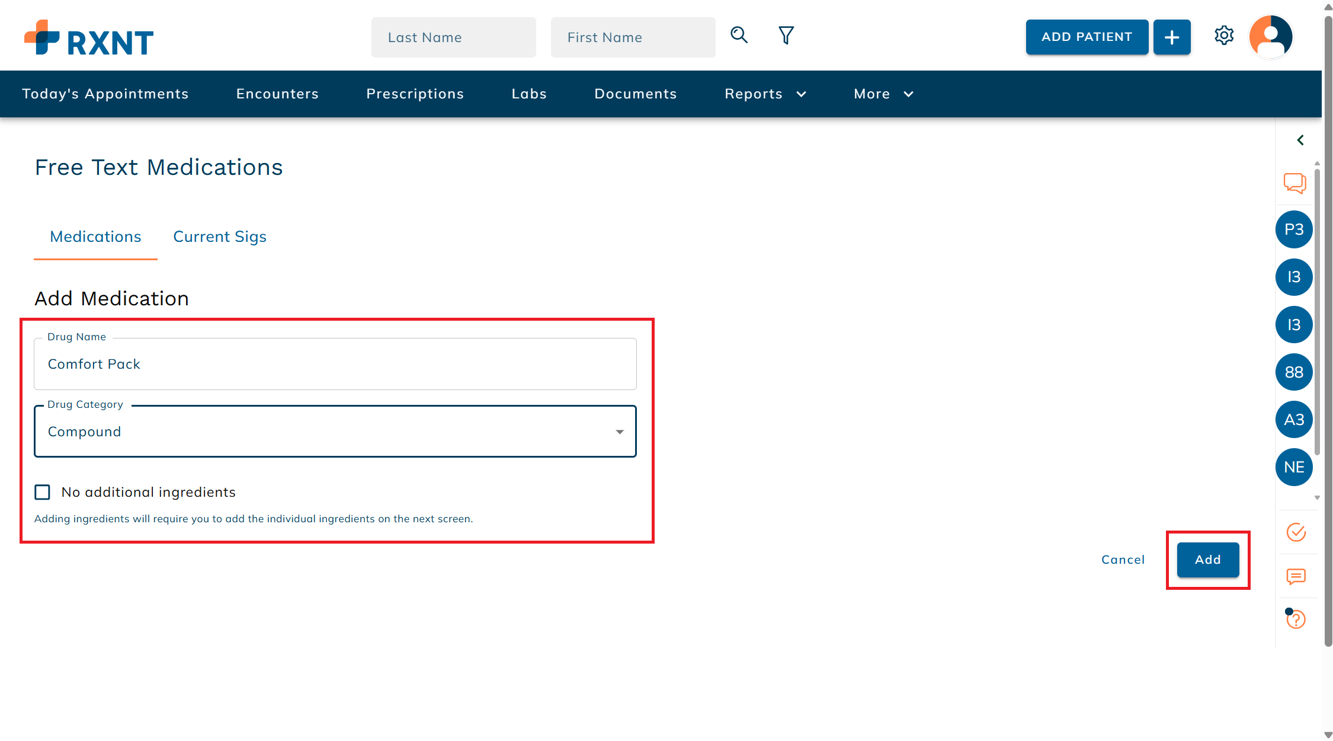Open the help question mark icon
Viewport: 1333px width, 741px height.
point(1296,619)
